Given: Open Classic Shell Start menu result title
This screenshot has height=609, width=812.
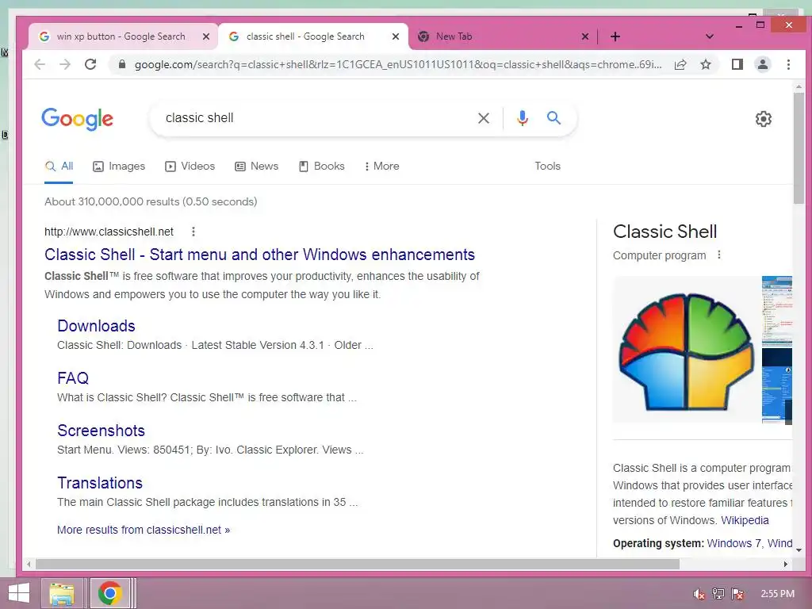Looking at the screenshot, I should 259,255.
